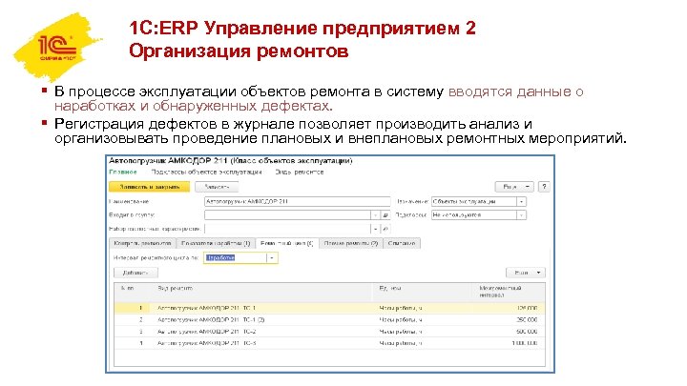This screenshot has height=386, width=687.
Task: Click the 'Набор характеристик' input field
Action: 287,229
